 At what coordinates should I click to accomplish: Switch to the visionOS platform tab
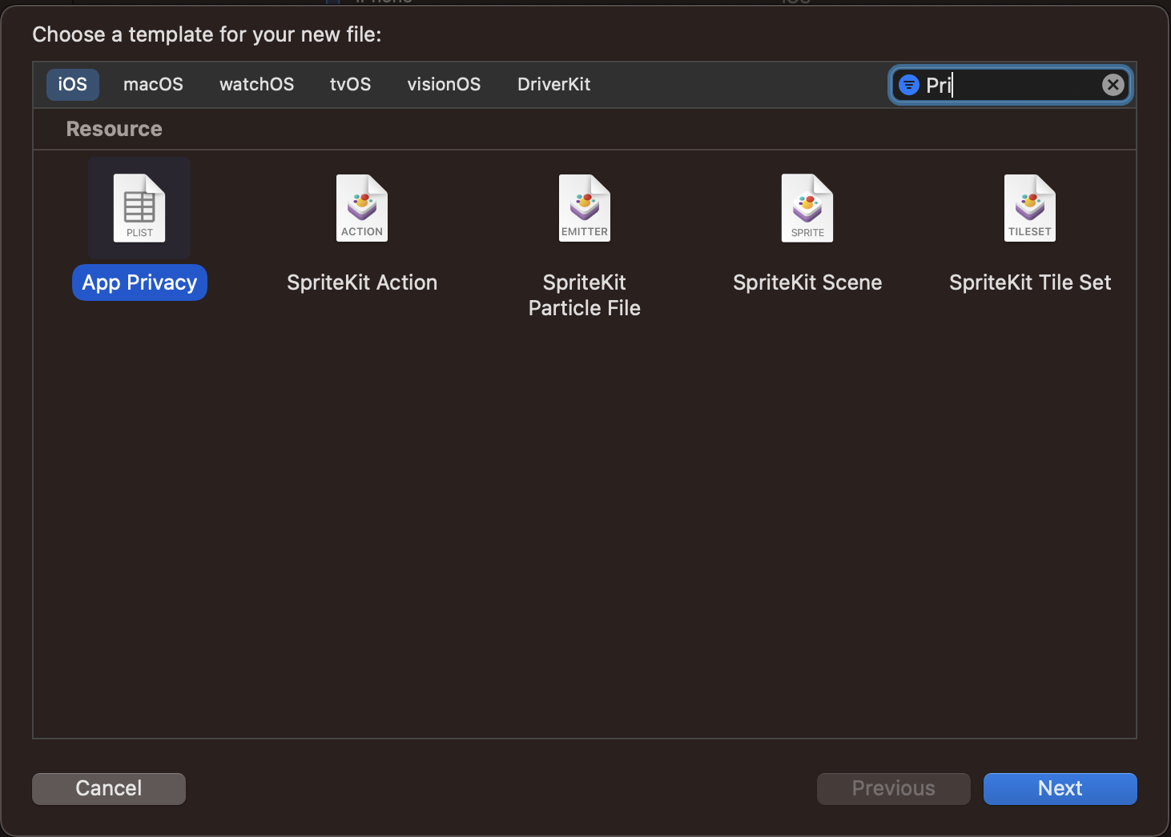coord(444,85)
